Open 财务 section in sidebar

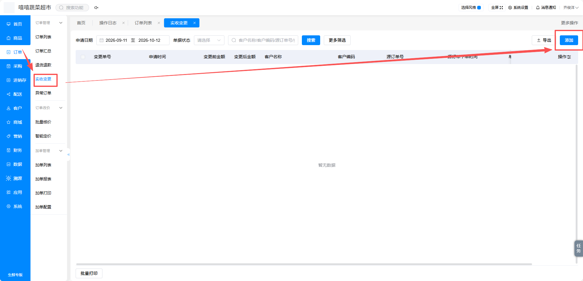point(15,150)
